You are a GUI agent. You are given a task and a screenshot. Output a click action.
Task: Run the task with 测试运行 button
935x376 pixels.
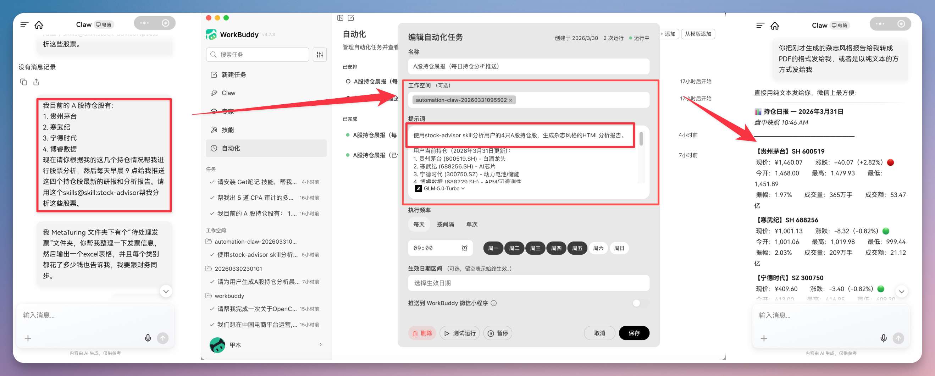tap(459, 333)
